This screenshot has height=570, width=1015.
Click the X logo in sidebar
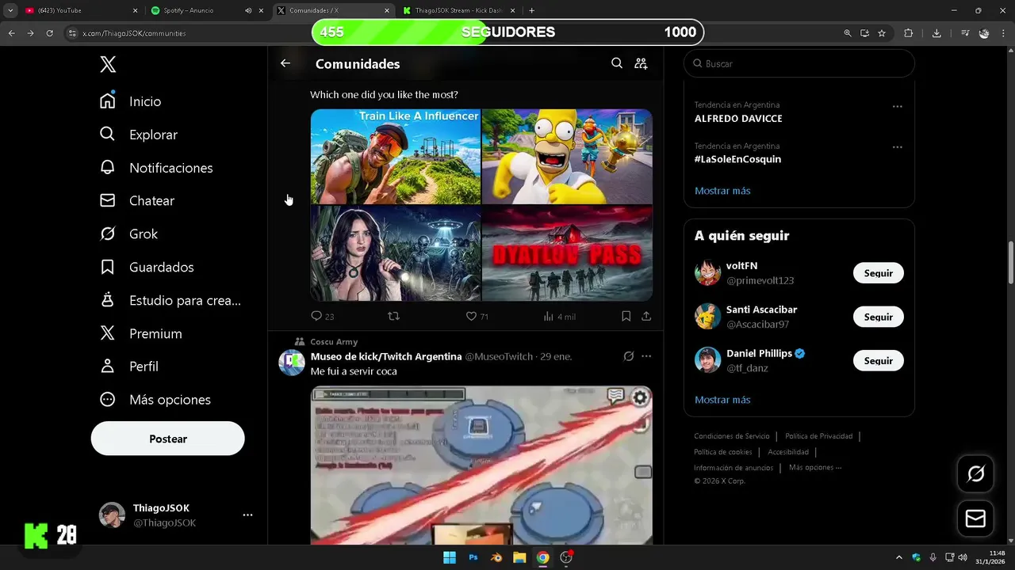point(108,64)
